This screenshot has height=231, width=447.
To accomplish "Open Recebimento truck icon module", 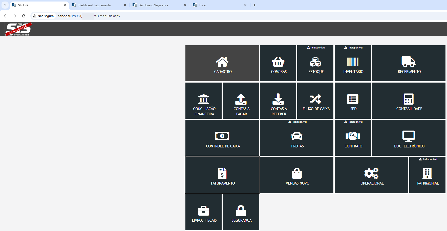I will click(x=408, y=62).
